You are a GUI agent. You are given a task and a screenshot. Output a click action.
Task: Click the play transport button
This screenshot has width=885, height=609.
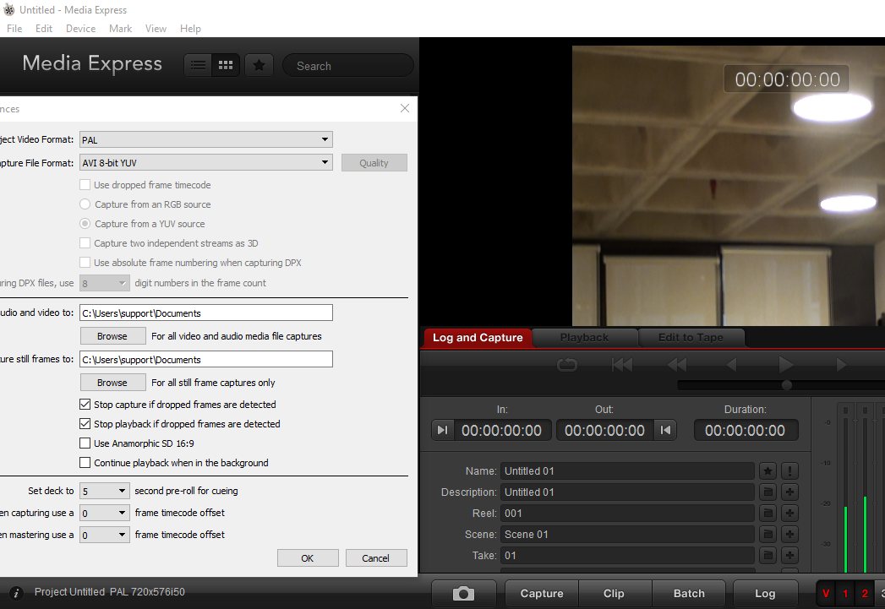[x=785, y=366]
